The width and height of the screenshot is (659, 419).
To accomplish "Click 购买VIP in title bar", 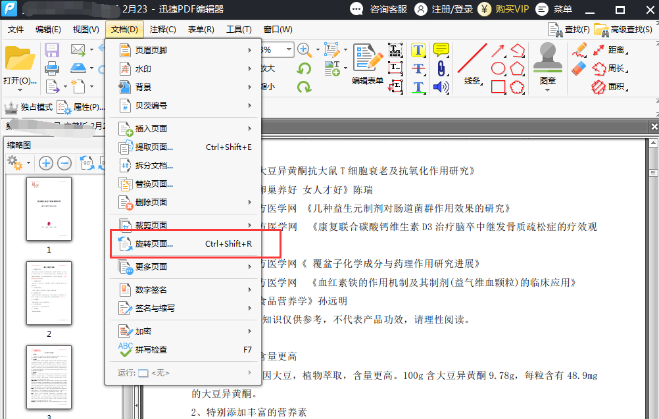I will [503, 9].
